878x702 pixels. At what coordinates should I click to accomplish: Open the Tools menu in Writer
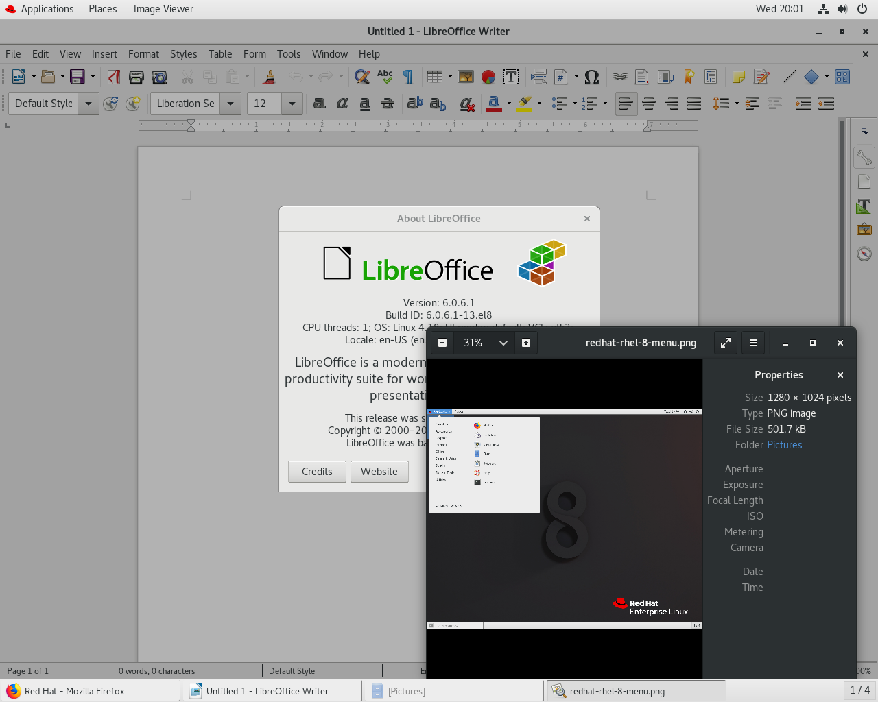pyautogui.click(x=289, y=54)
